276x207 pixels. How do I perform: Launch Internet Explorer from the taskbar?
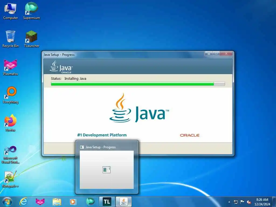pos(23,202)
